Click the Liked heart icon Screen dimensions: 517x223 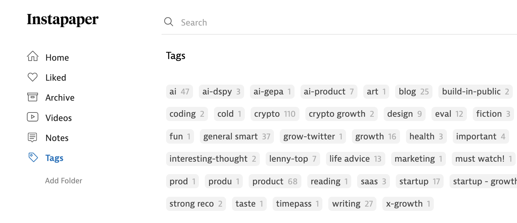pyautogui.click(x=33, y=77)
